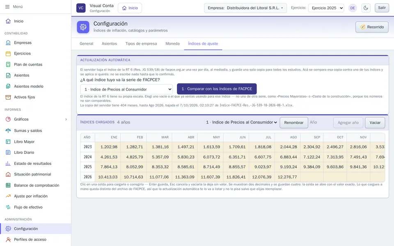Open Ejercicios calendar icon
This screenshot has width=394, height=246.
[8, 53]
